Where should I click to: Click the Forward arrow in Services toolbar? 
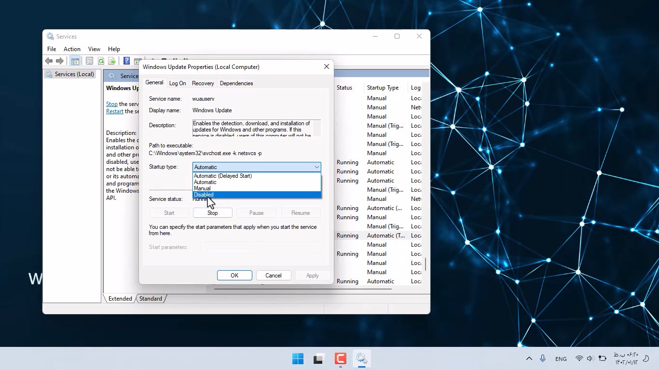point(60,61)
